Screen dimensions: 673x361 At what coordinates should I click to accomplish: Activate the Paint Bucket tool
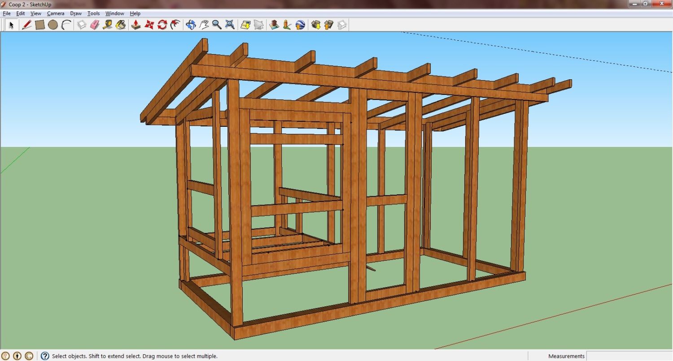(x=121, y=25)
